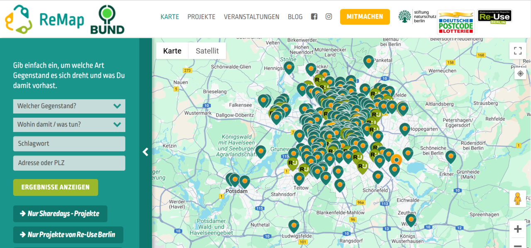This screenshot has width=531, height=248.
Task: Open the Facebook page icon
Action: (x=314, y=17)
